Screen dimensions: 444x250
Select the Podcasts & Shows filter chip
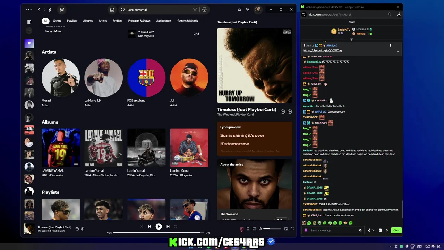tap(139, 21)
